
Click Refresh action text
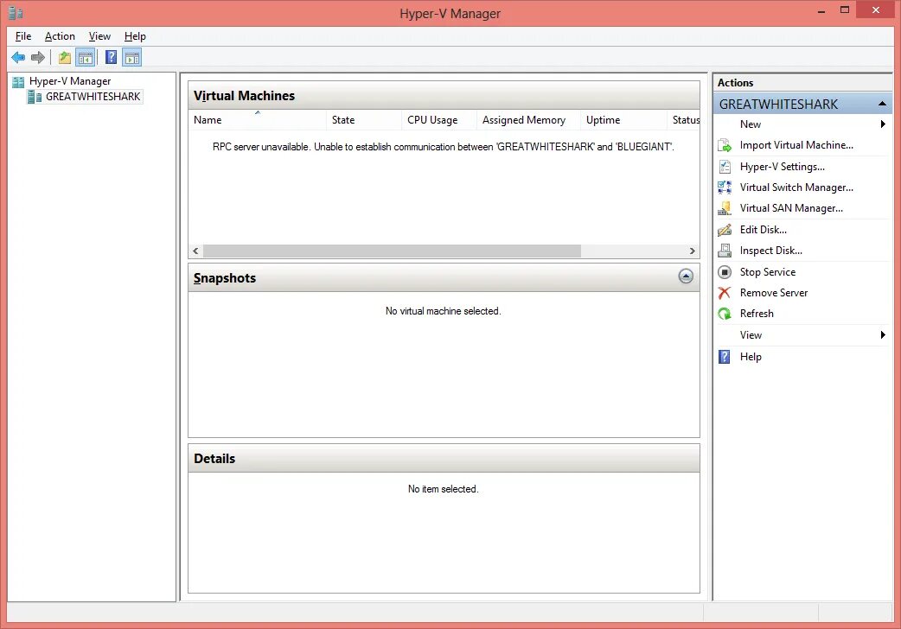coord(757,314)
